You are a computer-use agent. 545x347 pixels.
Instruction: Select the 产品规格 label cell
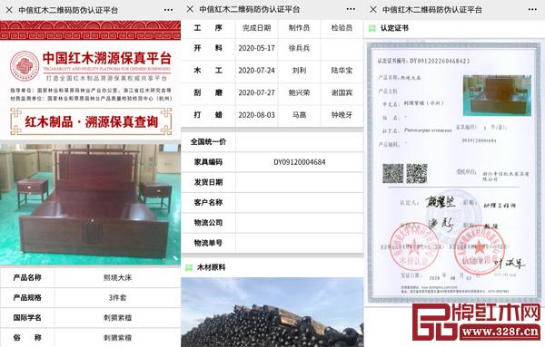(x=27, y=297)
